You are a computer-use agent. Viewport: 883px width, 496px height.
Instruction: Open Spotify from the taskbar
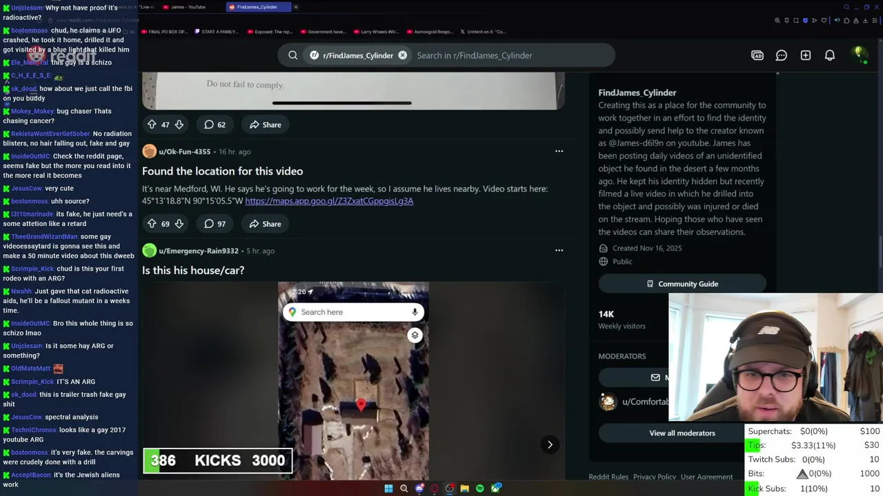480,488
